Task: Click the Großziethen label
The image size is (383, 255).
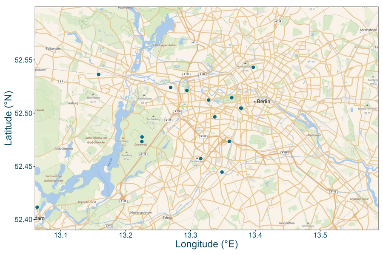Action: [287, 223]
